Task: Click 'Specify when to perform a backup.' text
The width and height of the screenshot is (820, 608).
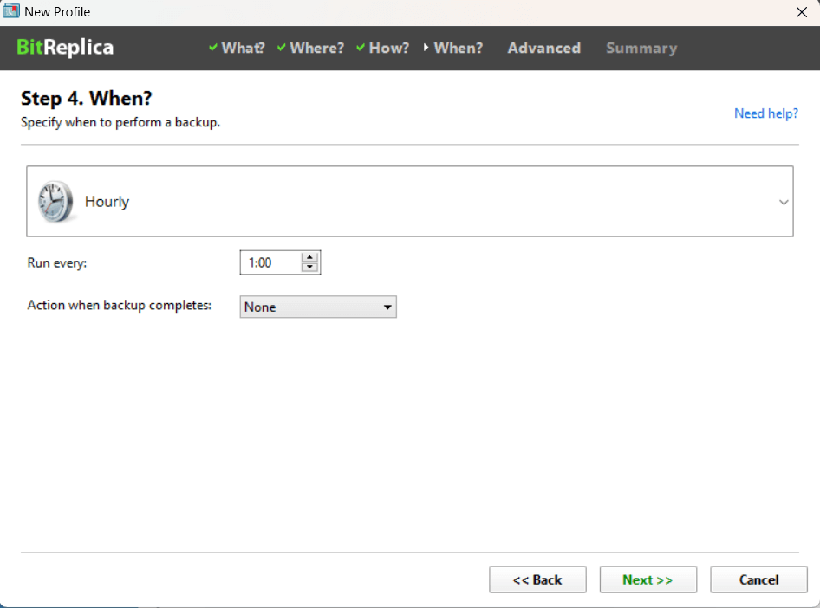Action: click(120, 122)
